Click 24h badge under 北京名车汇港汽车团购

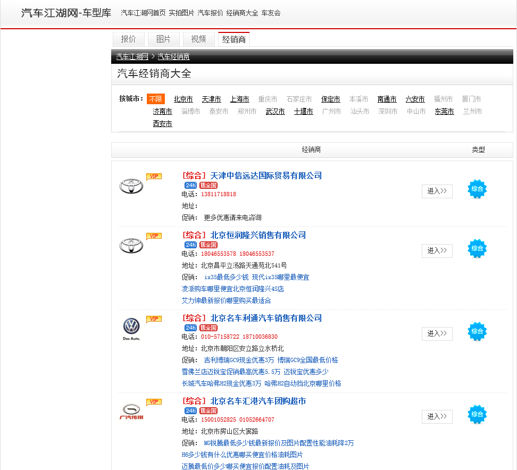[190, 411]
